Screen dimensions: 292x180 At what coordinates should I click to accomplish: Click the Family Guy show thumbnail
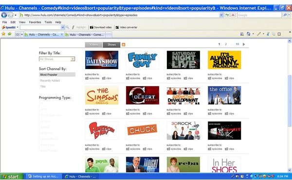[143, 60]
